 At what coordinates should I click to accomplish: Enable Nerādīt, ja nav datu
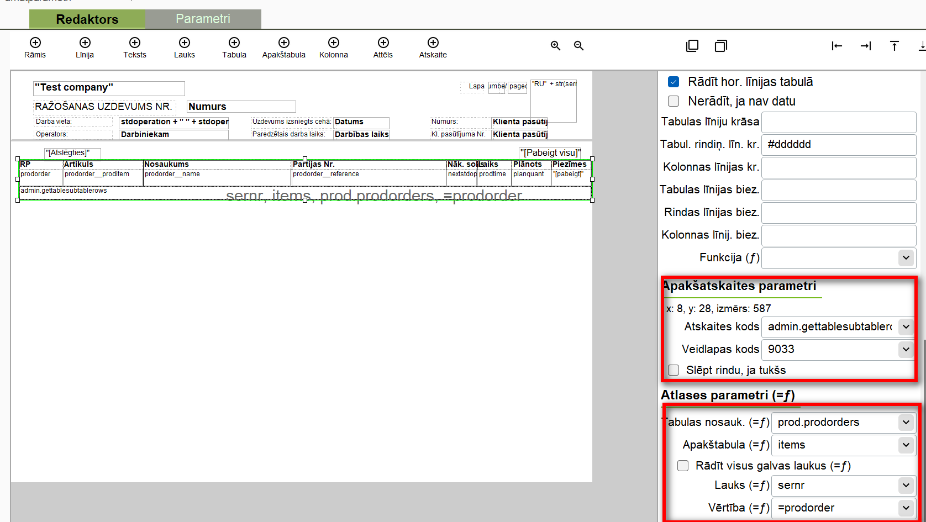pyautogui.click(x=674, y=101)
